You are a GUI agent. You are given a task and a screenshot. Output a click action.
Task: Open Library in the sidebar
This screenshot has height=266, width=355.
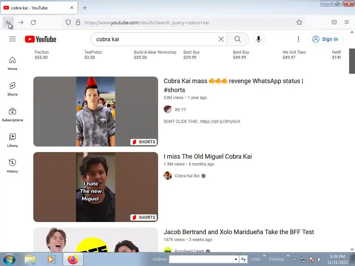(x=12, y=141)
